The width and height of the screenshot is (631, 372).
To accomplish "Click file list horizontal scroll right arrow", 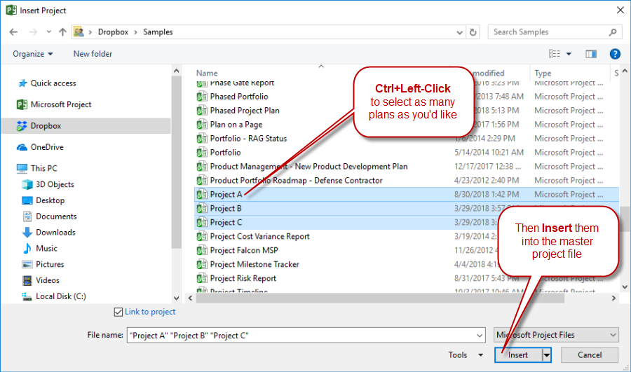I will (613, 298).
